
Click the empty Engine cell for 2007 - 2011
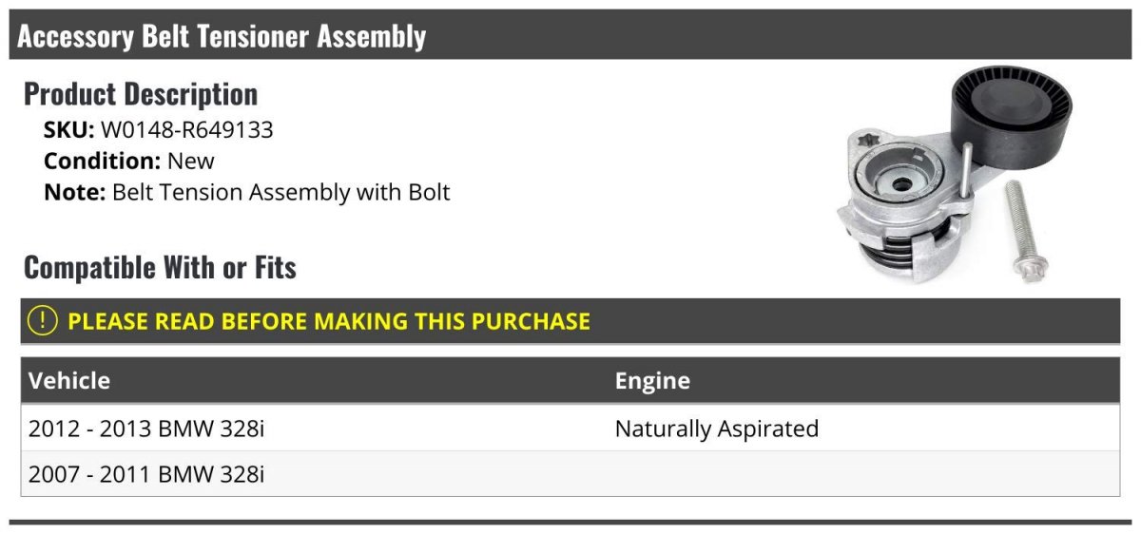click(863, 473)
